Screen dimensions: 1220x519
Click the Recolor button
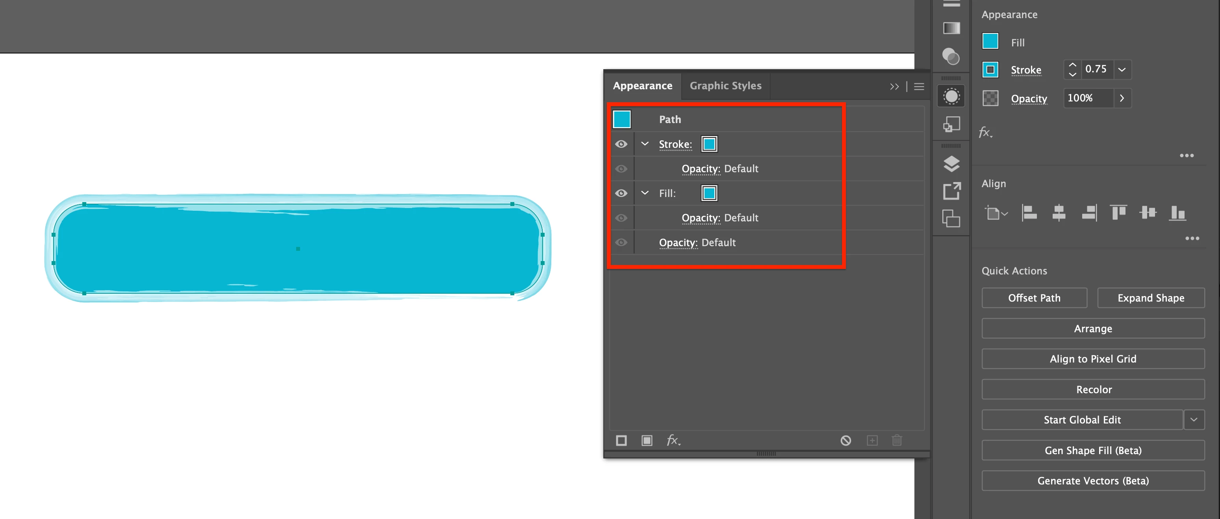(1093, 390)
